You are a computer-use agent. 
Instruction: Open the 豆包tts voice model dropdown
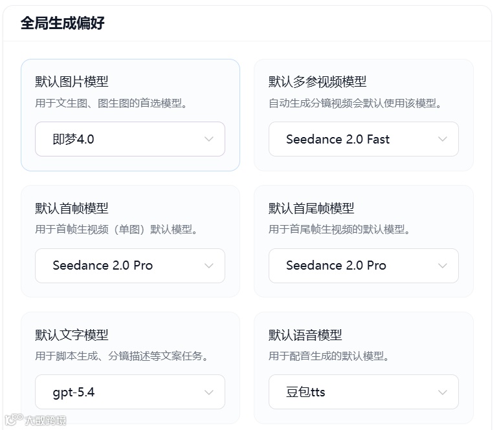(363, 392)
